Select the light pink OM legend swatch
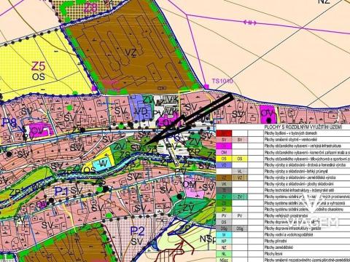The width and height of the screenshot is (350, 262). pos(224,152)
